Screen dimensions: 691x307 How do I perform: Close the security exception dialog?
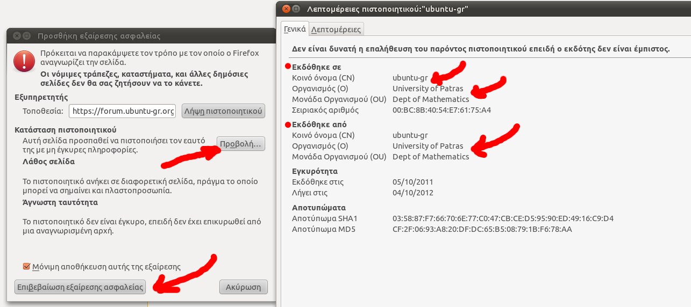(16, 36)
